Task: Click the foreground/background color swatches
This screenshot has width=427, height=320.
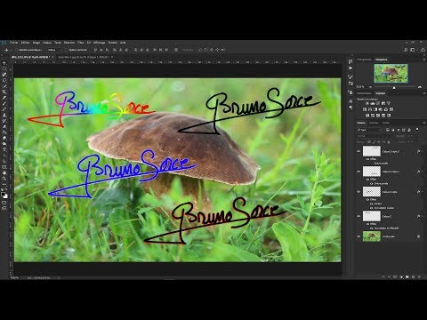Action: (x=4, y=195)
